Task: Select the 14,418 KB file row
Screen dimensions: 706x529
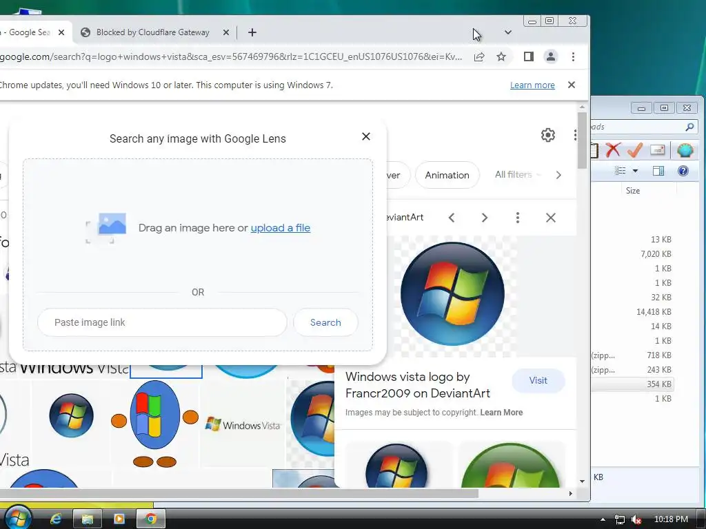Action: (632, 312)
